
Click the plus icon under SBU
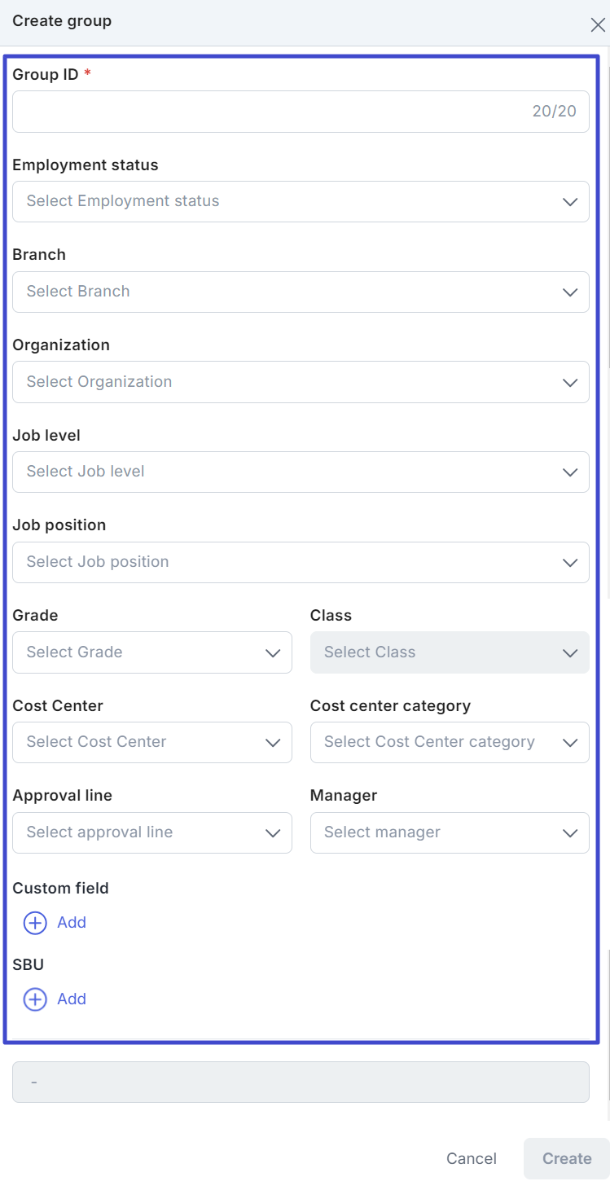tap(34, 999)
